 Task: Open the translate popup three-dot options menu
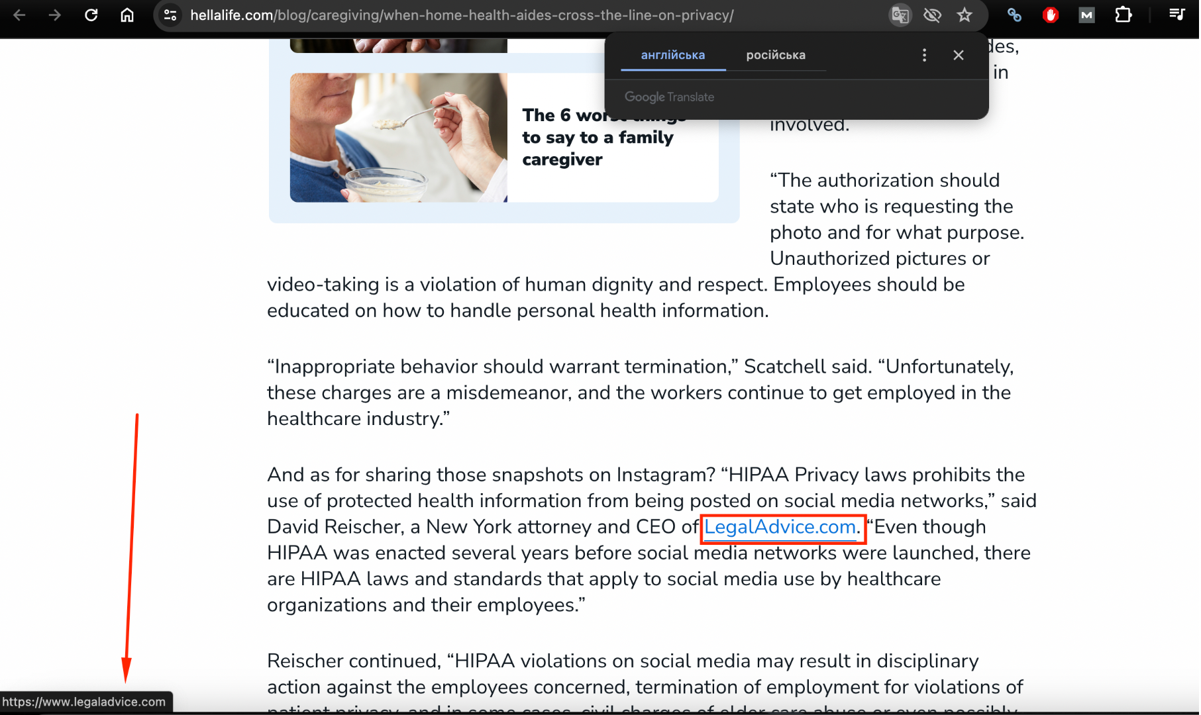pyautogui.click(x=924, y=55)
